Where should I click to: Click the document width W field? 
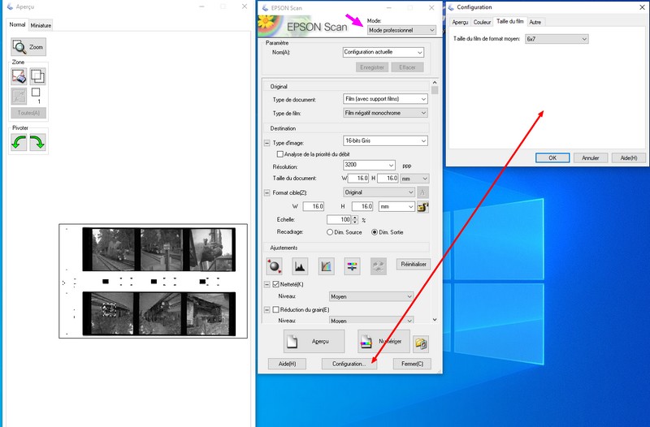click(358, 178)
